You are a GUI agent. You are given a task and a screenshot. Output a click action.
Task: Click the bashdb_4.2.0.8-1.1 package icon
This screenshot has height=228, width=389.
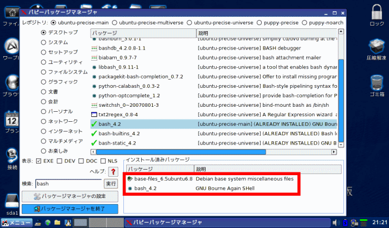coord(94,48)
